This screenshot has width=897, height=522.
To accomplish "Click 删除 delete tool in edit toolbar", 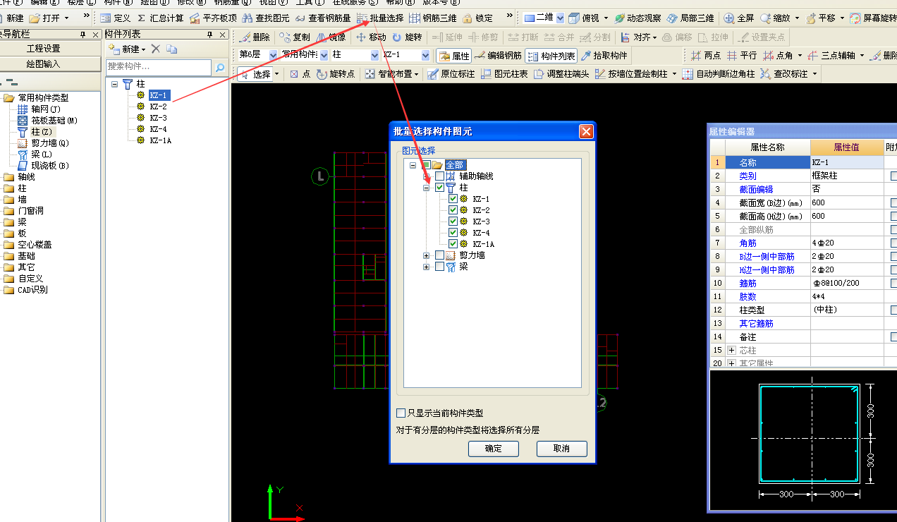I will pos(255,37).
